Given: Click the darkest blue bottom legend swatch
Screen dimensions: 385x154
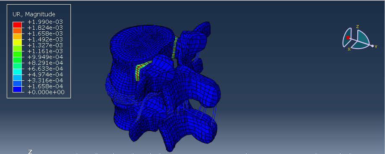Looking at the screenshot, I should (17, 89).
